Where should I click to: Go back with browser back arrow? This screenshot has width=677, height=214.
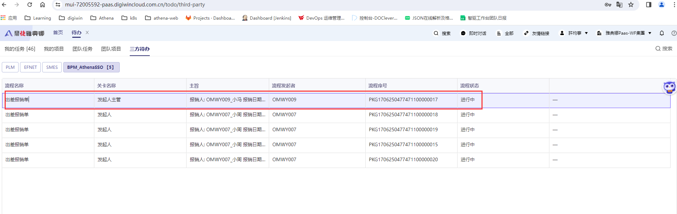click(x=4, y=5)
